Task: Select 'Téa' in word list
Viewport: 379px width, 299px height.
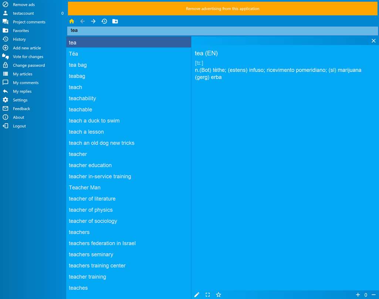Action: click(x=129, y=54)
